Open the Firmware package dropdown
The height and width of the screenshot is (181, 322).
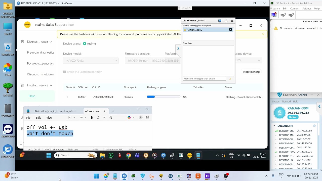tap(152, 61)
